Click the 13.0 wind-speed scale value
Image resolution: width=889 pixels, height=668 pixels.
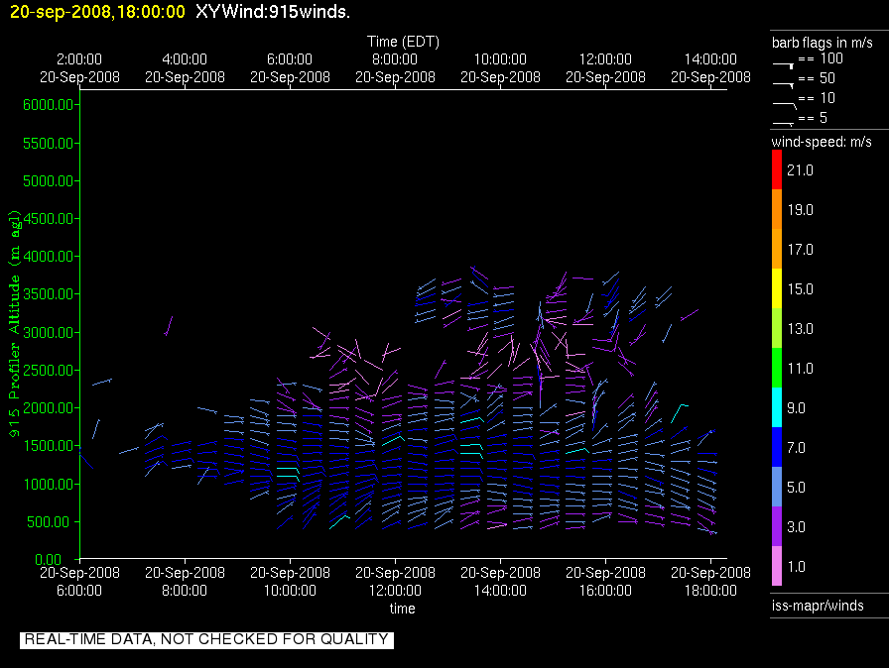800,329
